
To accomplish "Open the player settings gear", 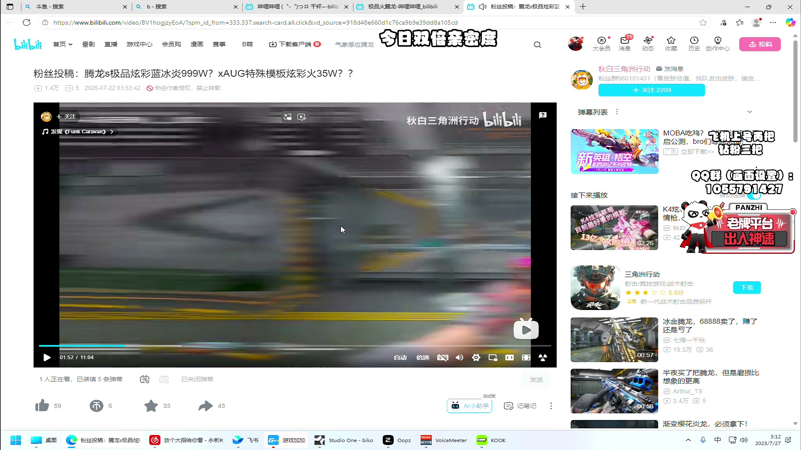I will pyautogui.click(x=476, y=357).
